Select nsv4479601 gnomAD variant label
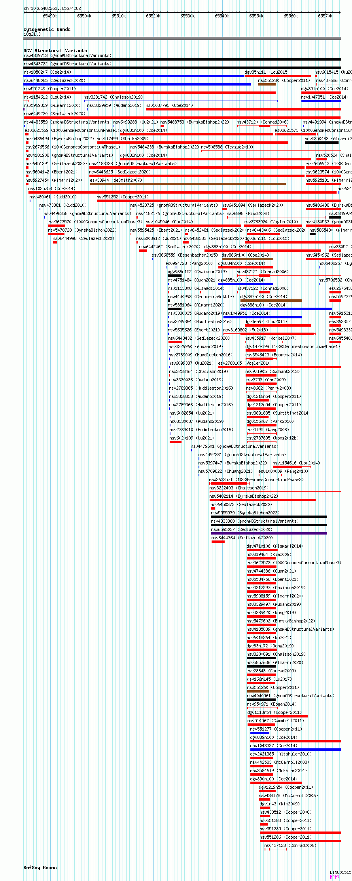The image size is (352, 881). coord(235,446)
